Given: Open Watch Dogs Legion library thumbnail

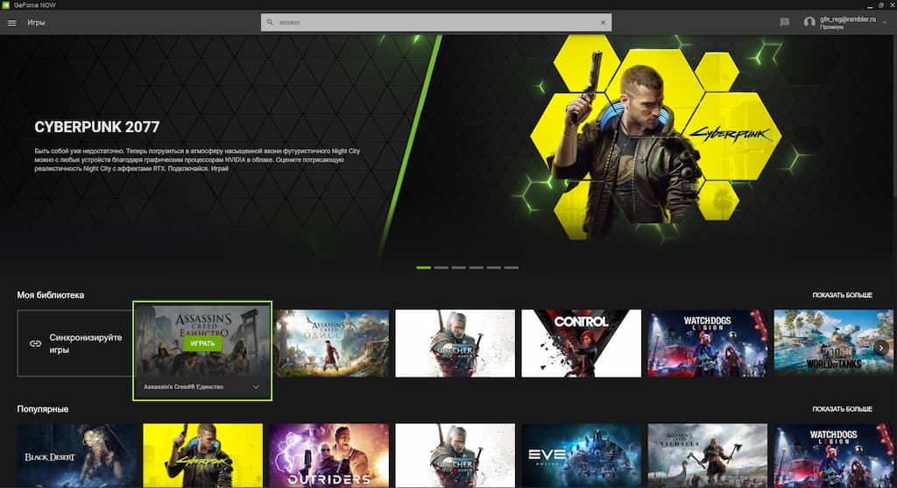Looking at the screenshot, I should [707, 343].
